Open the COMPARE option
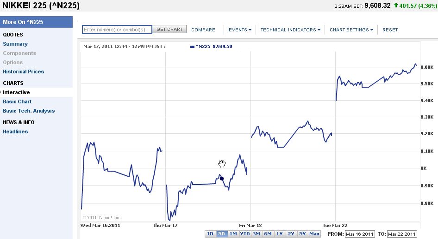438x239 pixels. click(x=203, y=30)
